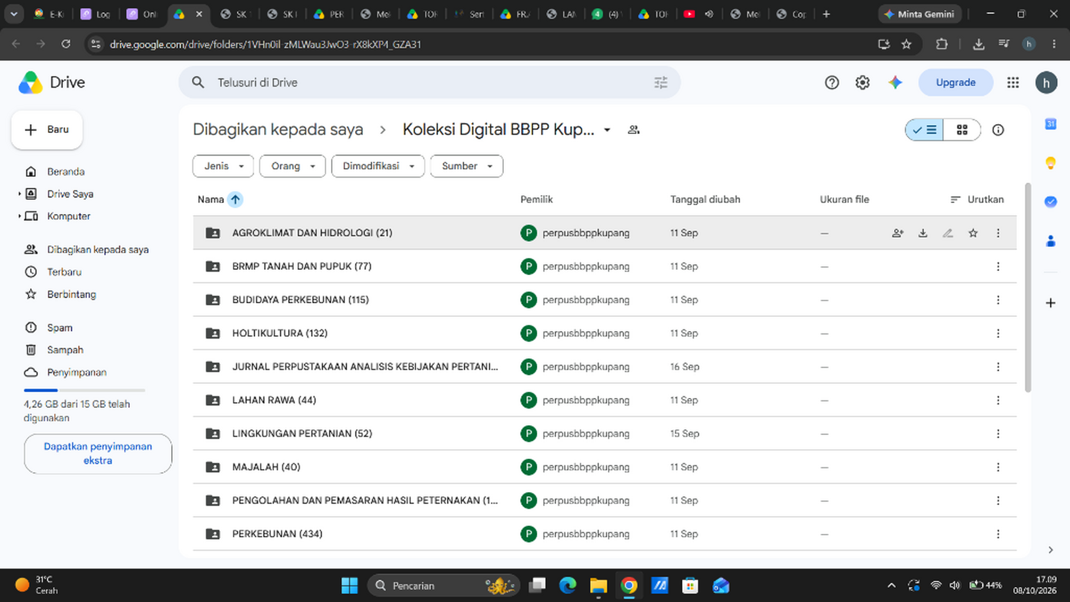Image resolution: width=1070 pixels, height=602 pixels.
Task: Expand the Drive Saya tree arrow
Action: (19, 194)
